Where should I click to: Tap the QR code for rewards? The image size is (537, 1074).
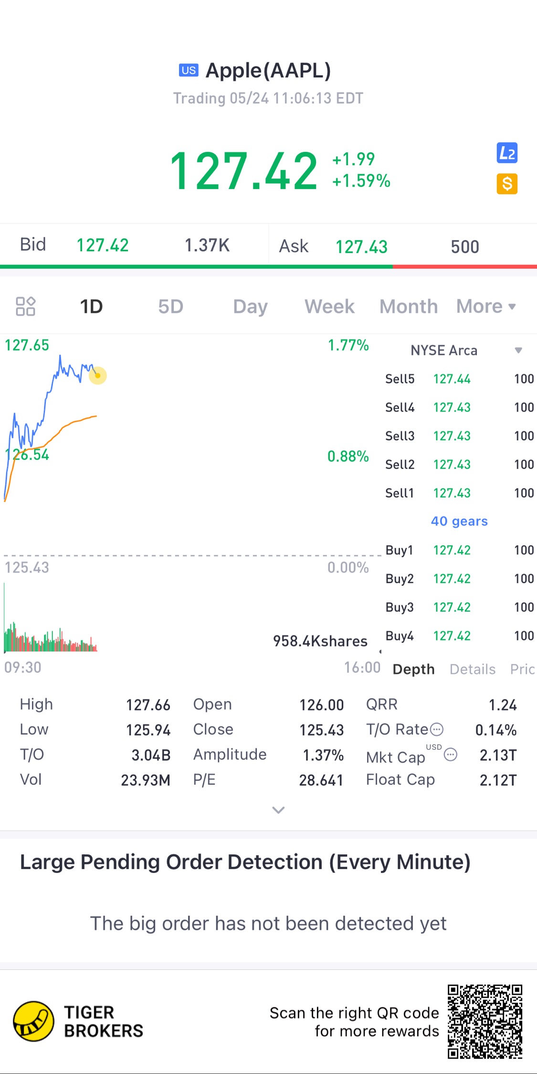pos(484,1021)
